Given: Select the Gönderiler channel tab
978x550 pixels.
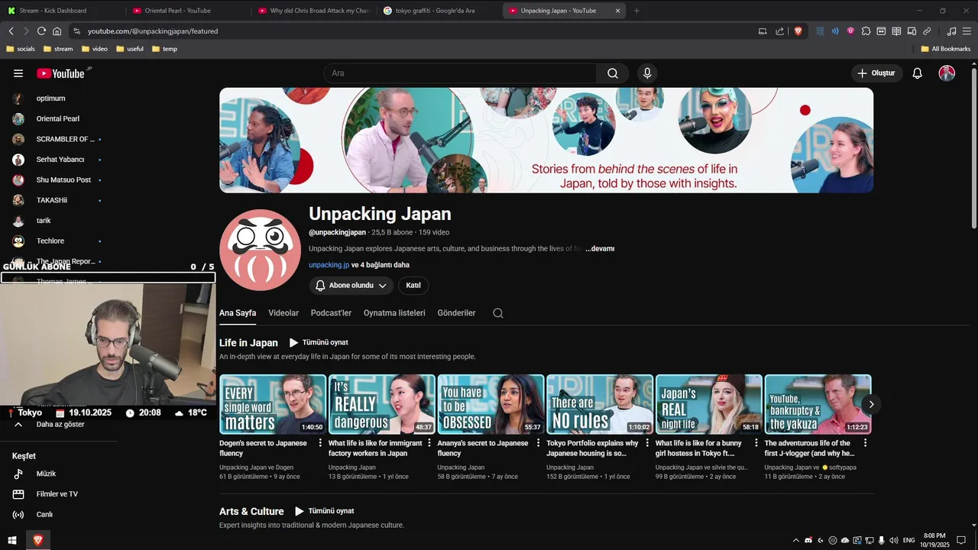Looking at the screenshot, I should coord(456,313).
